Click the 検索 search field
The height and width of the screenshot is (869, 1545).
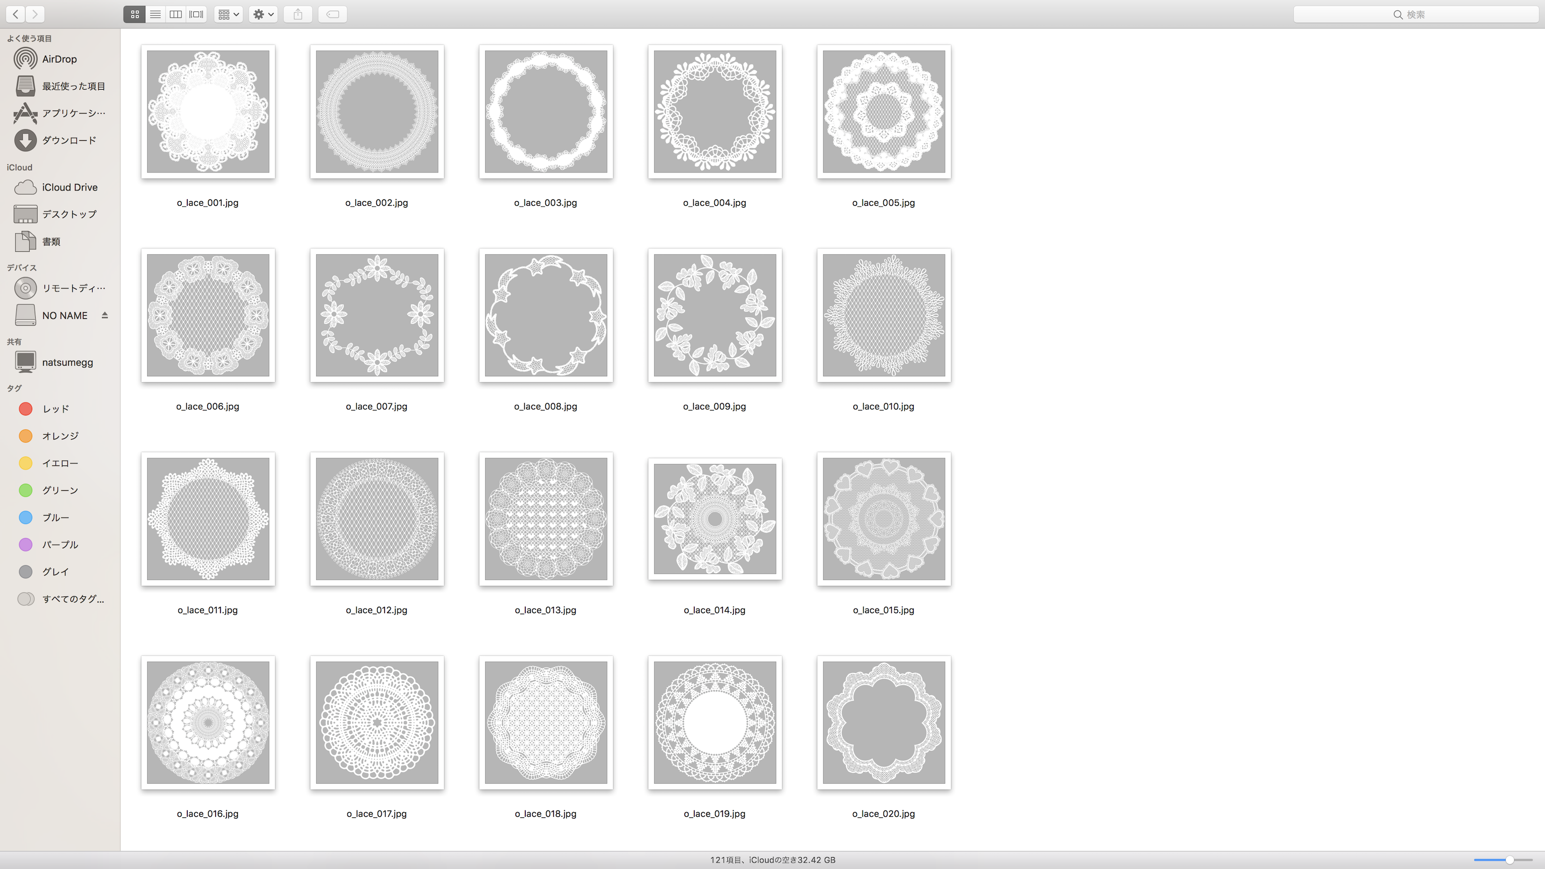coord(1416,14)
